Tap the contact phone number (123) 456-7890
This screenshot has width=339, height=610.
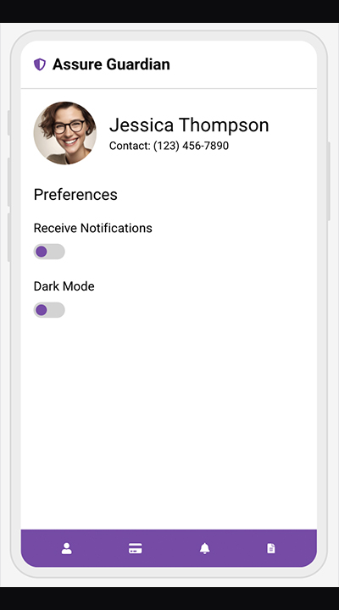coord(191,146)
